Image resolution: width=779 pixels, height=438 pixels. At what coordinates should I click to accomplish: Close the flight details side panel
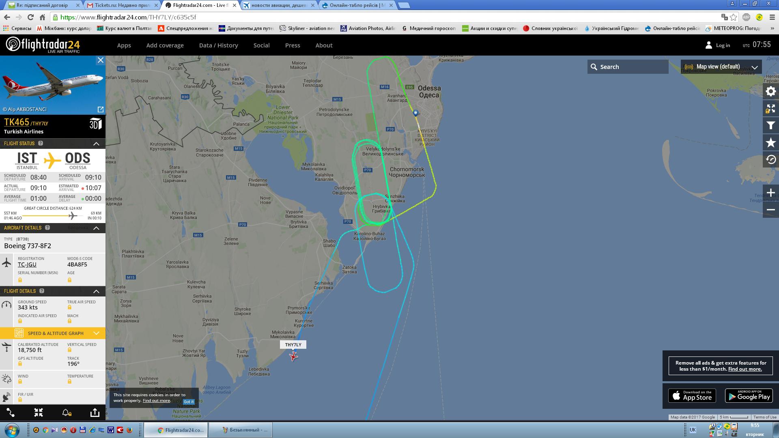(x=100, y=60)
